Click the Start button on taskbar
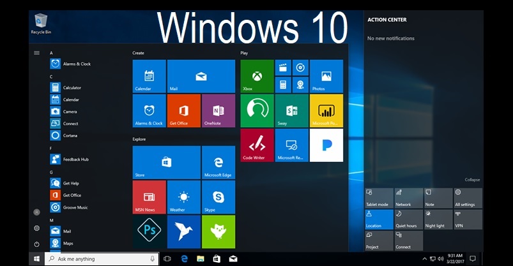 pyautogui.click(x=36, y=259)
